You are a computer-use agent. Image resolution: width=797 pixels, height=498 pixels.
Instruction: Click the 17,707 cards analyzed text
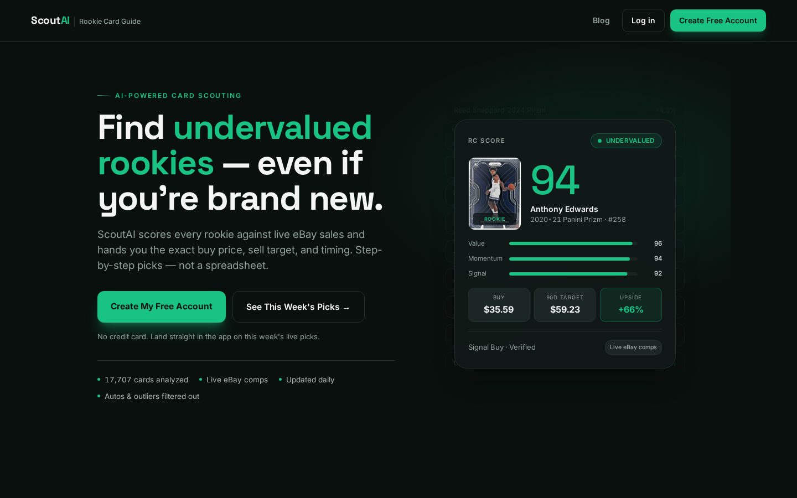click(x=146, y=380)
